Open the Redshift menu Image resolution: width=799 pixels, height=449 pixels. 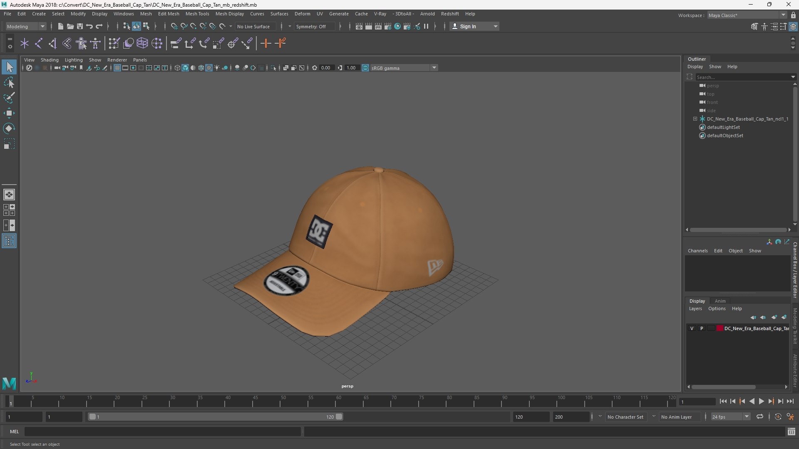450,14
